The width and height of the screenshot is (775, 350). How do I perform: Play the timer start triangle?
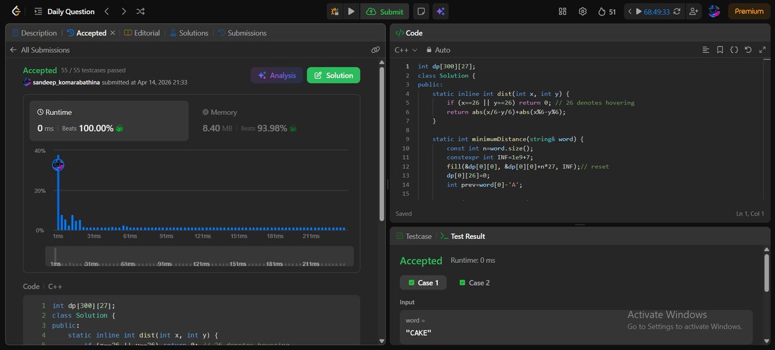(x=639, y=12)
